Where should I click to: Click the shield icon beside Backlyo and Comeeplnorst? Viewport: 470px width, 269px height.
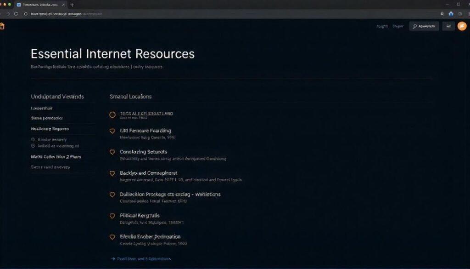coord(112,173)
